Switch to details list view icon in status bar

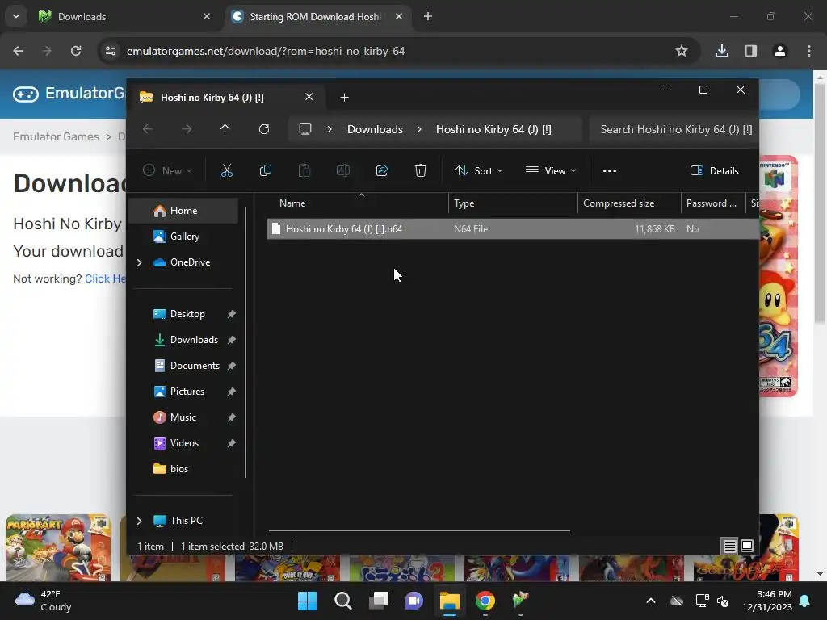coord(729,547)
